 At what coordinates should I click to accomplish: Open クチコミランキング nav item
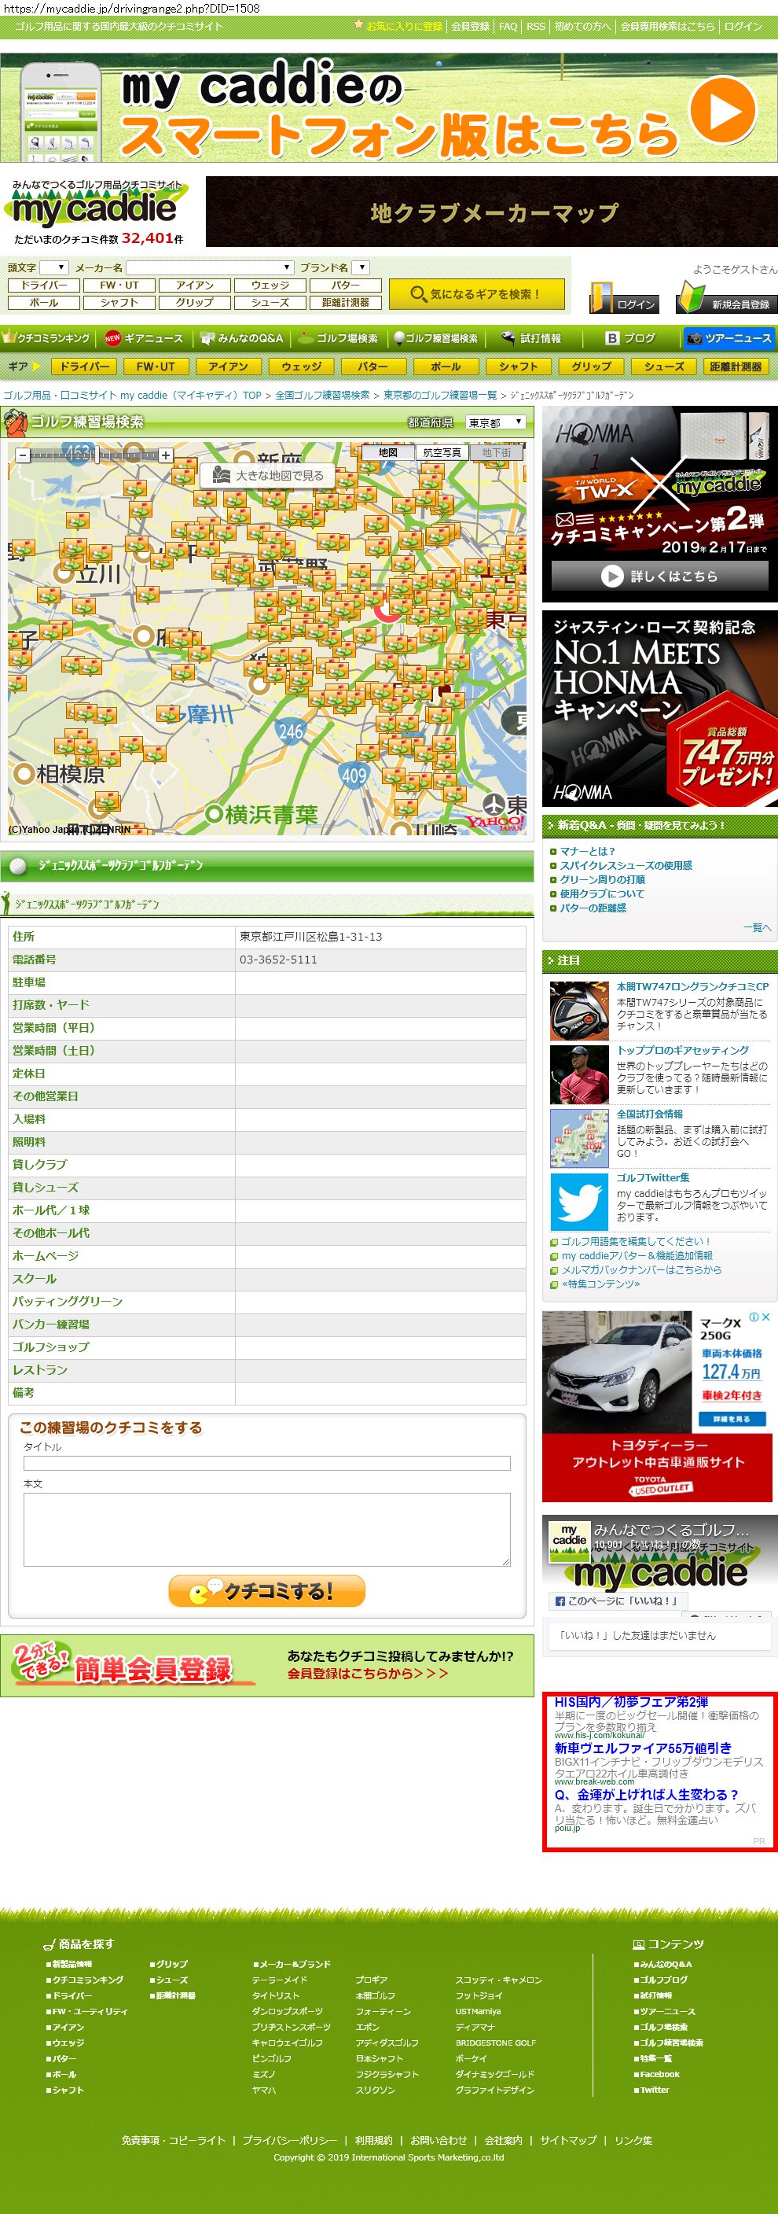tap(46, 339)
